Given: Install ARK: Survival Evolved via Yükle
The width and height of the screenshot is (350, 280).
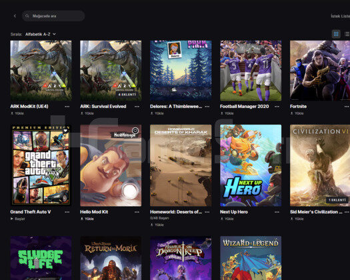Looking at the screenshot, I should 87,113.
